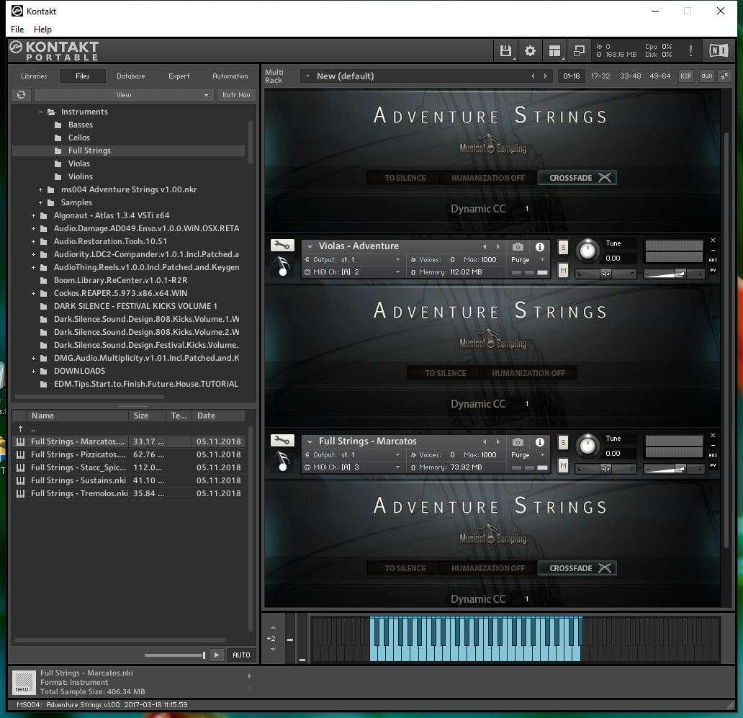Expand the Samples folder
Screen dimensions: 743x718
click(x=41, y=202)
